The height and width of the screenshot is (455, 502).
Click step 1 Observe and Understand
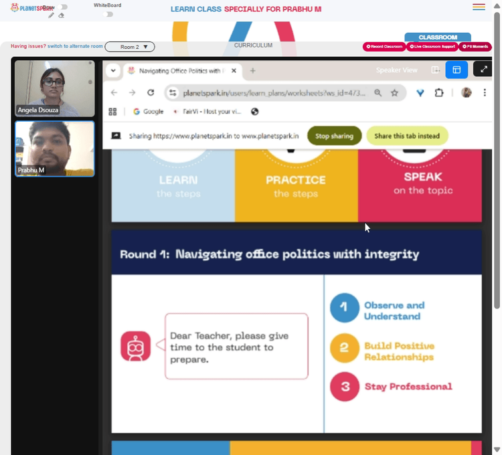click(x=378, y=308)
